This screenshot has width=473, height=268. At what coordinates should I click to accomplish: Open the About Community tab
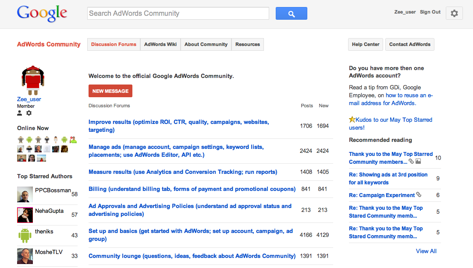pyautogui.click(x=206, y=44)
